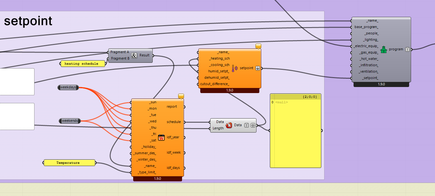Click simplify icon on program output

tap(407, 49)
